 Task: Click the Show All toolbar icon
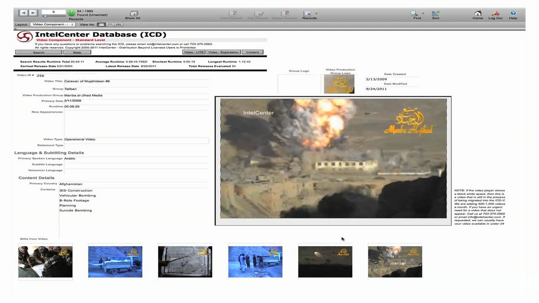pos(133,13)
